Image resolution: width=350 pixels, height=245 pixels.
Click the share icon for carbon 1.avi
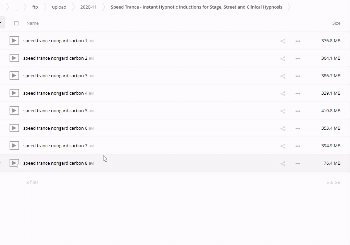(283, 41)
